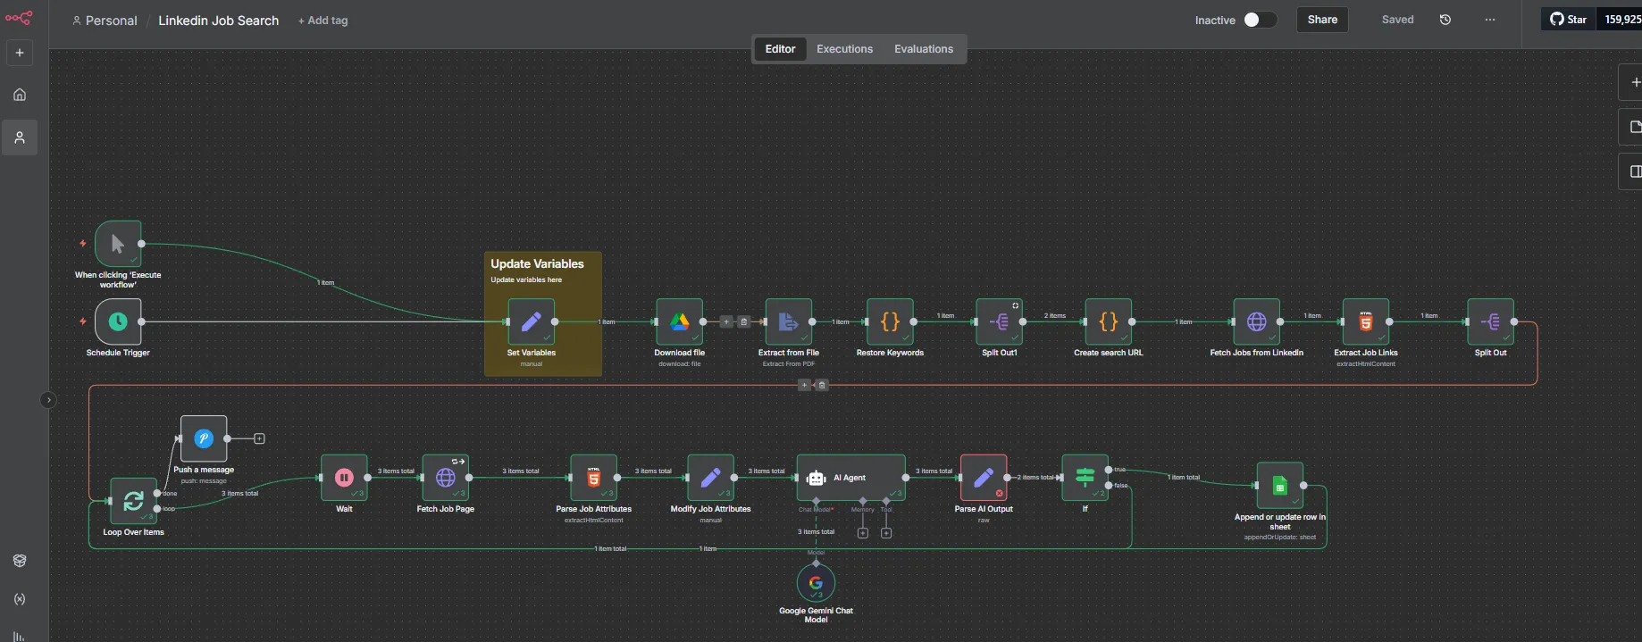
Task: Click the GitHub Star button
Action: coord(1569,20)
